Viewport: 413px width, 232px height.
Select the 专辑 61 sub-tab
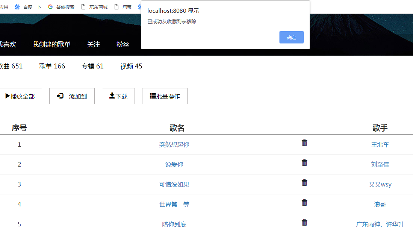point(92,66)
